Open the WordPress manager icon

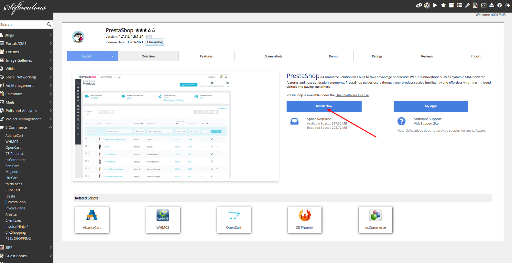pyautogui.click(x=427, y=5)
